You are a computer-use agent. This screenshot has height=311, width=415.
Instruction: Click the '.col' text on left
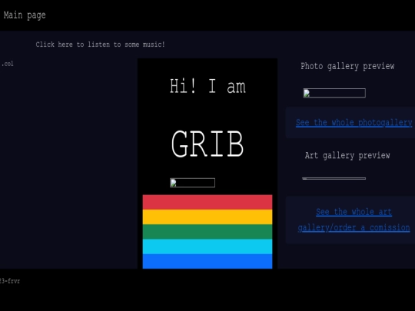click(8, 64)
